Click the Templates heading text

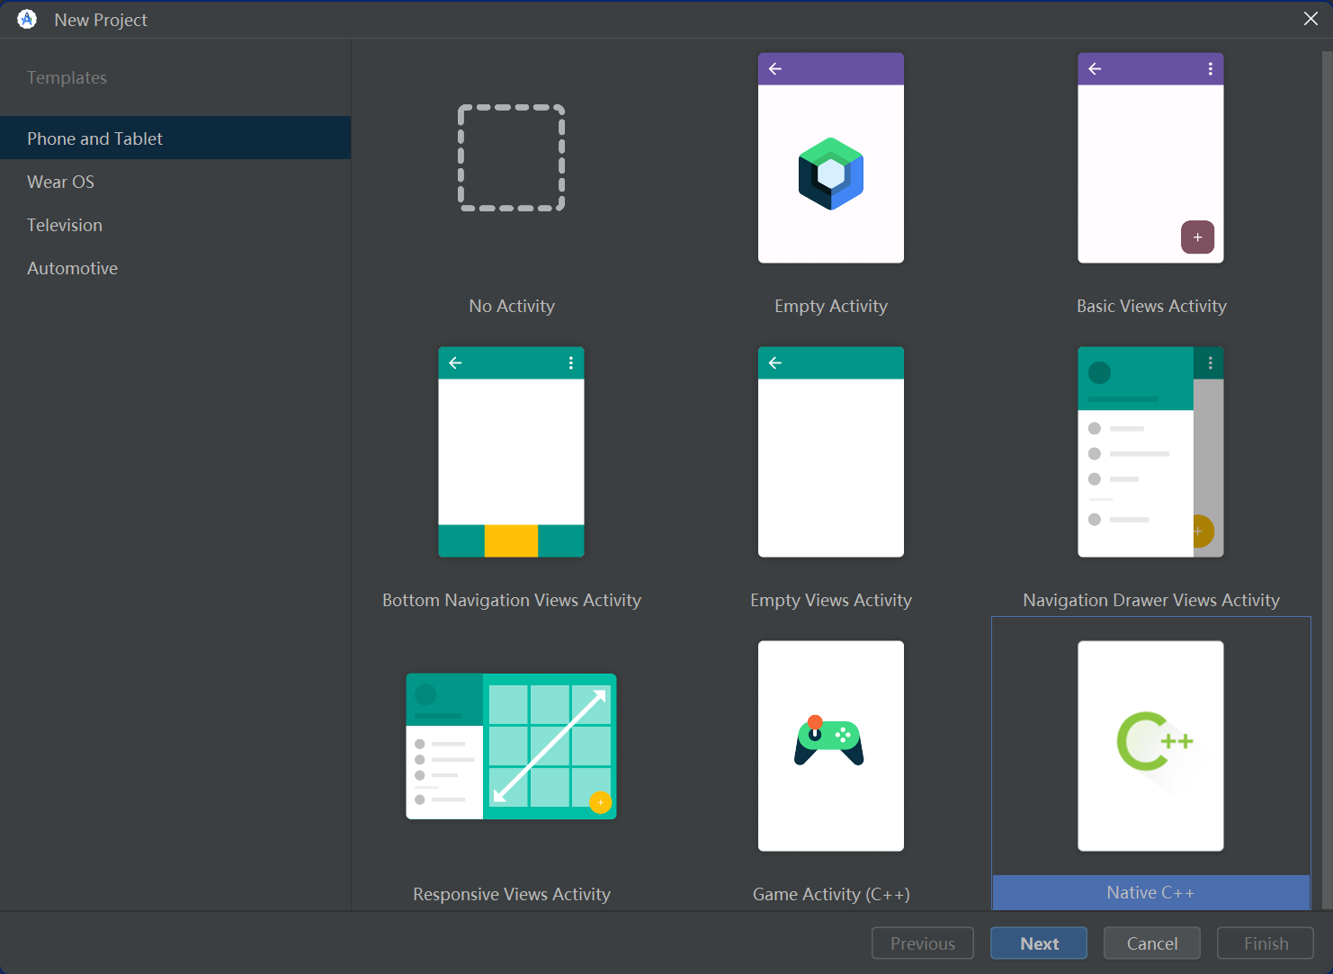67,77
